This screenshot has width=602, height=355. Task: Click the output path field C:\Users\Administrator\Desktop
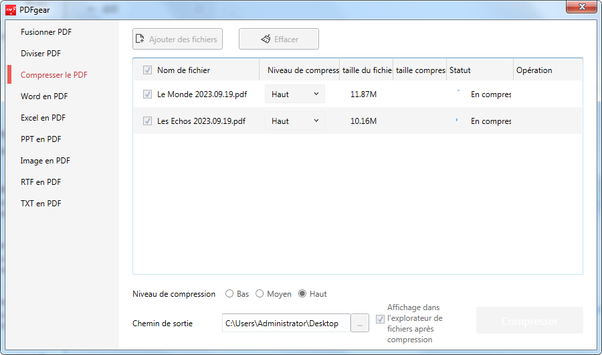[x=286, y=323]
